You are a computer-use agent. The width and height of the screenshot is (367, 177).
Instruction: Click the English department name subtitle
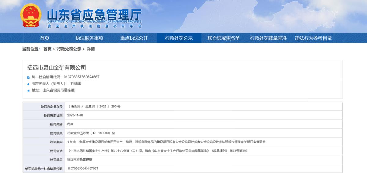point(94,22)
